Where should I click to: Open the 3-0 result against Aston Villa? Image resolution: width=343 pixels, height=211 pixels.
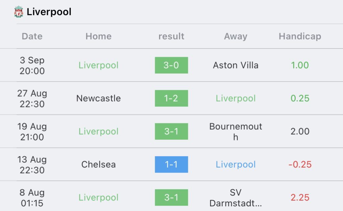[x=171, y=65]
